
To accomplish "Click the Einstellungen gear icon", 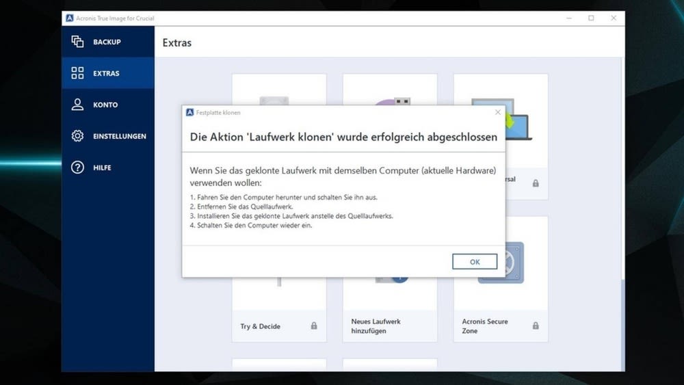I will [x=77, y=135].
